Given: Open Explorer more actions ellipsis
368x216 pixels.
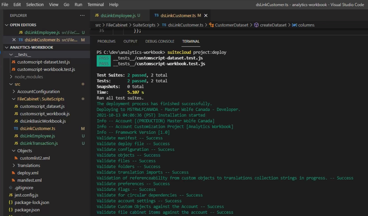Looking at the screenshot, I should click(x=82, y=15).
